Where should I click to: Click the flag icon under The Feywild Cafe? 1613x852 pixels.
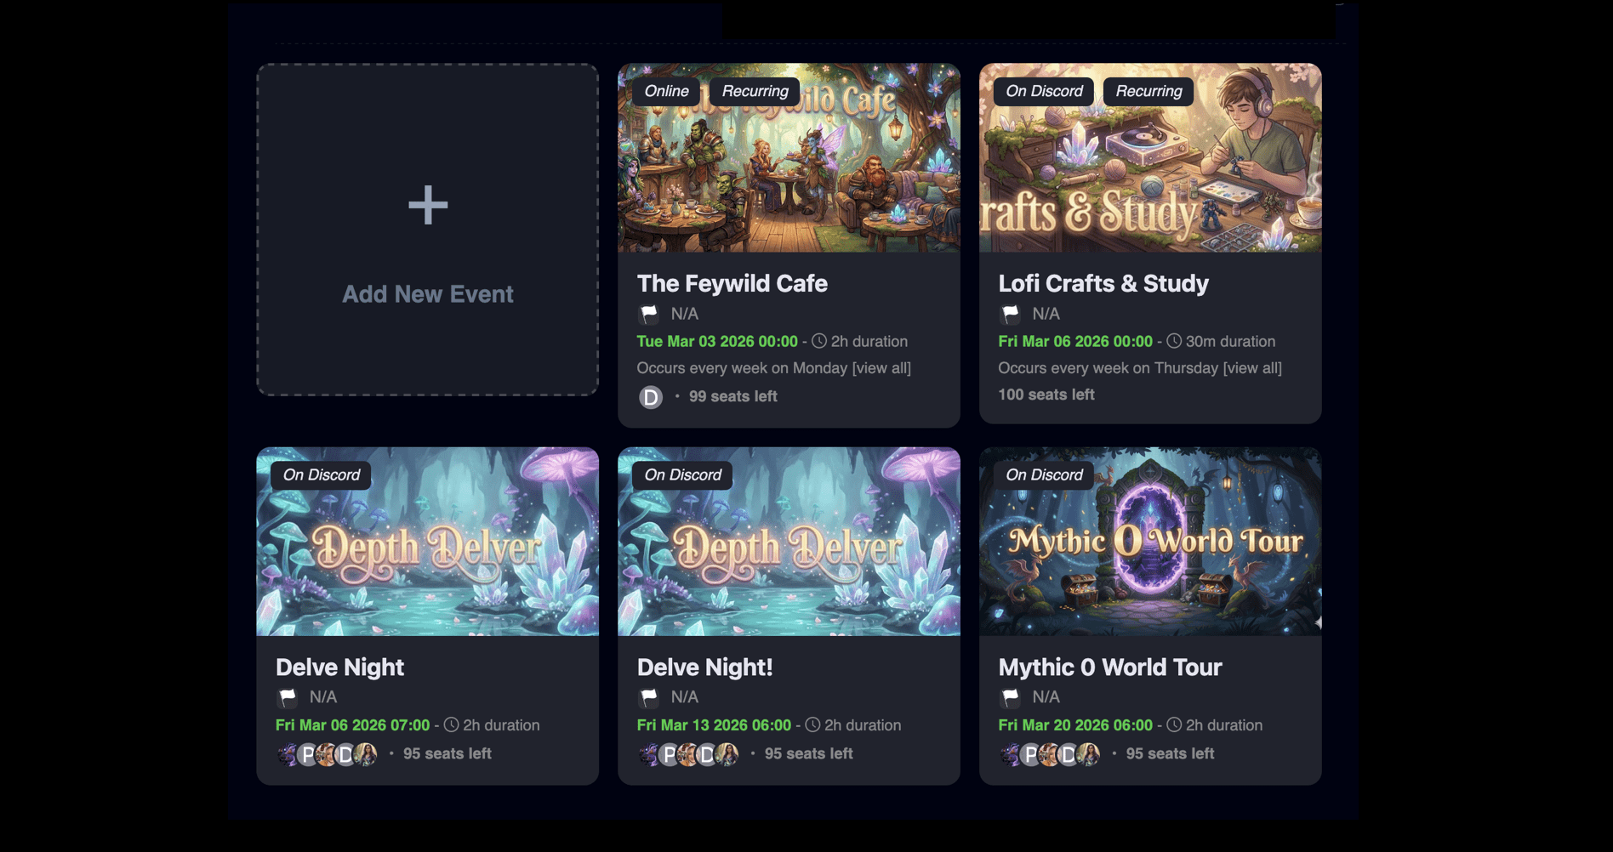tap(649, 314)
